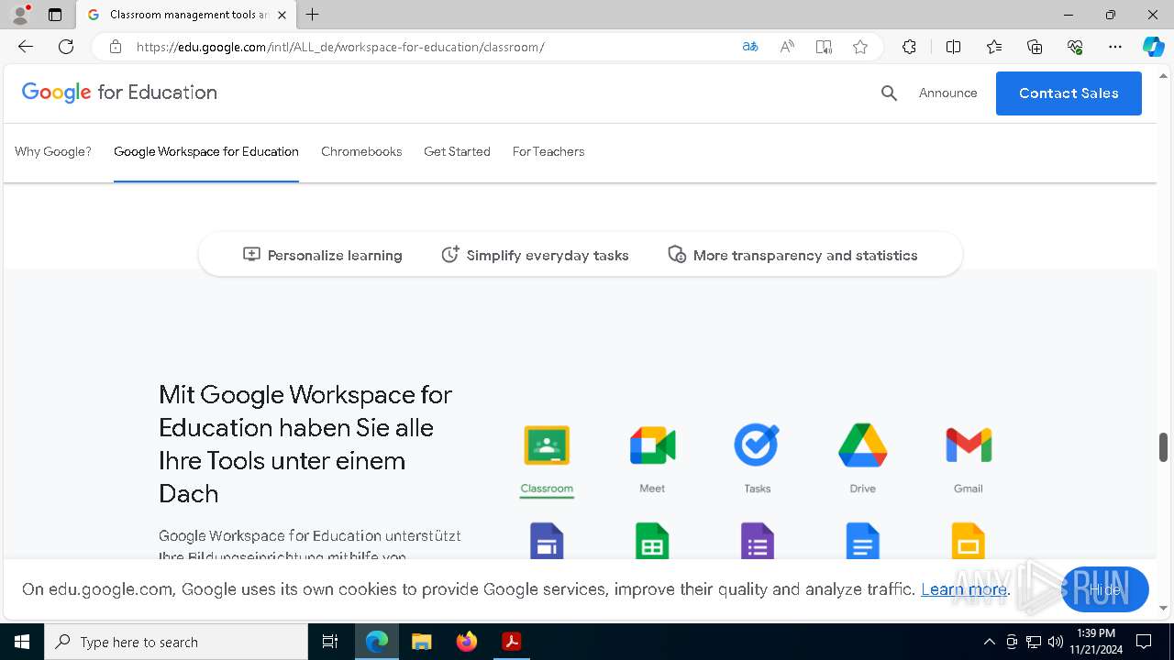Close the Classroom management tools tab
This screenshot has height=660, width=1174.
point(282,15)
